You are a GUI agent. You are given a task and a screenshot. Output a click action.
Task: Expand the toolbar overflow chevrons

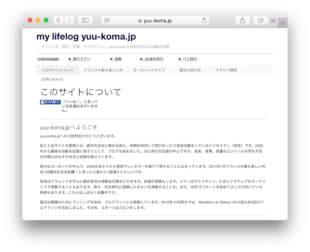[x=273, y=21]
